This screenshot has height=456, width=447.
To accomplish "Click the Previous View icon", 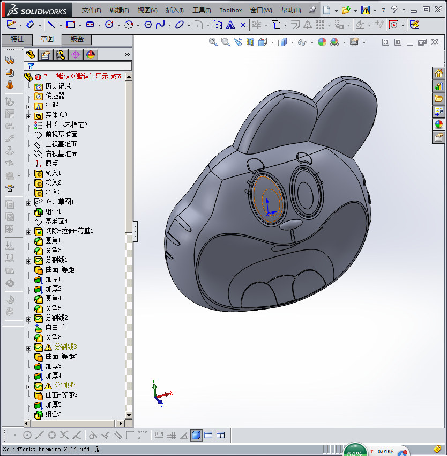I will [238, 42].
